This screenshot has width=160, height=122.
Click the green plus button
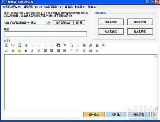[154, 115]
